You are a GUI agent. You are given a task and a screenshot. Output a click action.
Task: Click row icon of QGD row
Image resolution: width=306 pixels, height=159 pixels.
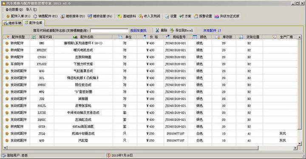(7, 140)
